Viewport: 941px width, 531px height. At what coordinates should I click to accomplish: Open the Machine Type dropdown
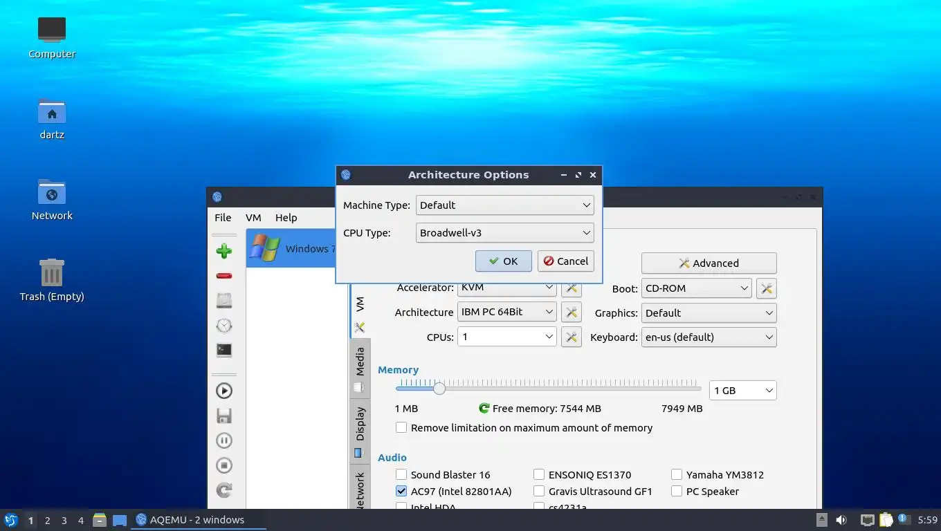[505, 205]
